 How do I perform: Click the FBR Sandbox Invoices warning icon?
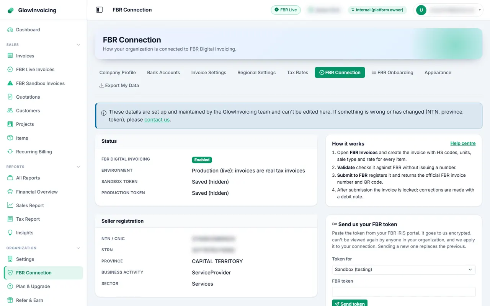pyautogui.click(x=10, y=83)
